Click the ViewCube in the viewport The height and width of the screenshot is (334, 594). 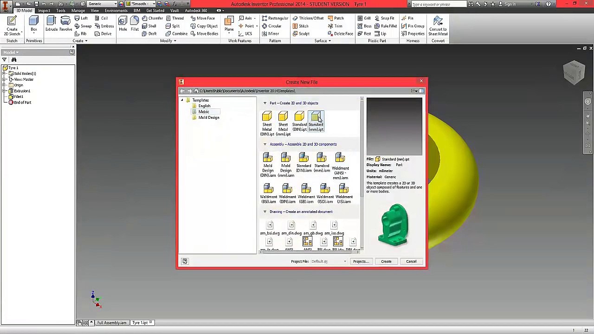(575, 72)
